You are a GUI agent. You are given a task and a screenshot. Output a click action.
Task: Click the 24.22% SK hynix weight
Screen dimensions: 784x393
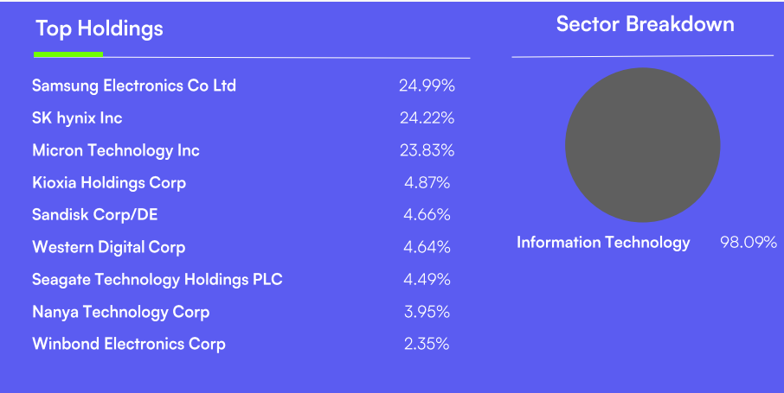coord(427,117)
